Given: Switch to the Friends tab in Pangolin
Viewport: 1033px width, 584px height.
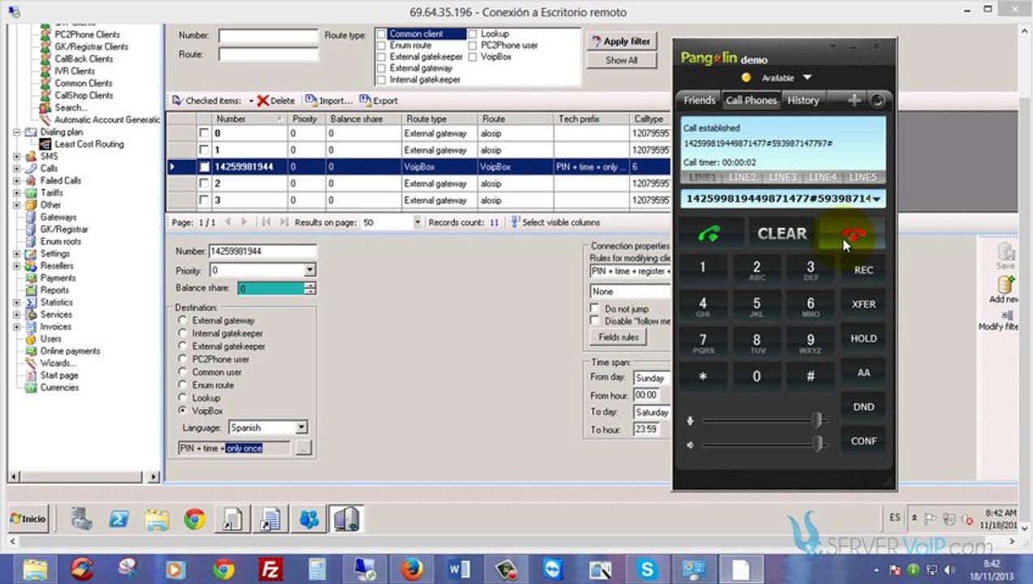Looking at the screenshot, I should (x=699, y=101).
